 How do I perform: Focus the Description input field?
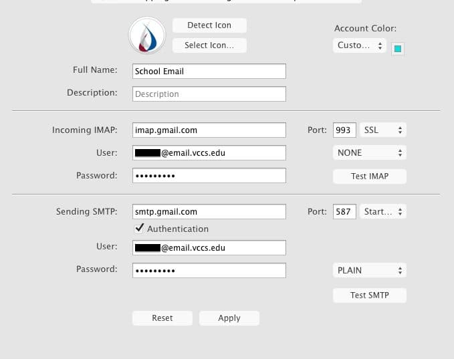[209, 94]
